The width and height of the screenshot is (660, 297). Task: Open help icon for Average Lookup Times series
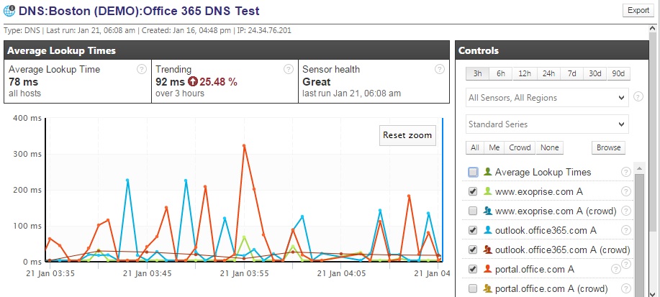(626, 172)
